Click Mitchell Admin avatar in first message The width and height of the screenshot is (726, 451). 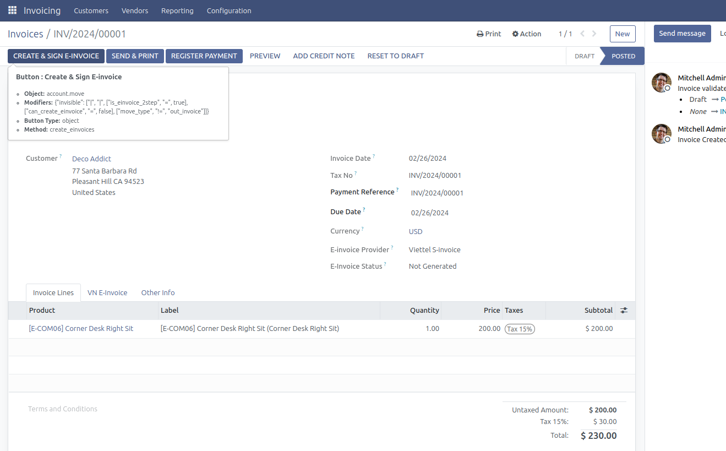tap(661, 83)
